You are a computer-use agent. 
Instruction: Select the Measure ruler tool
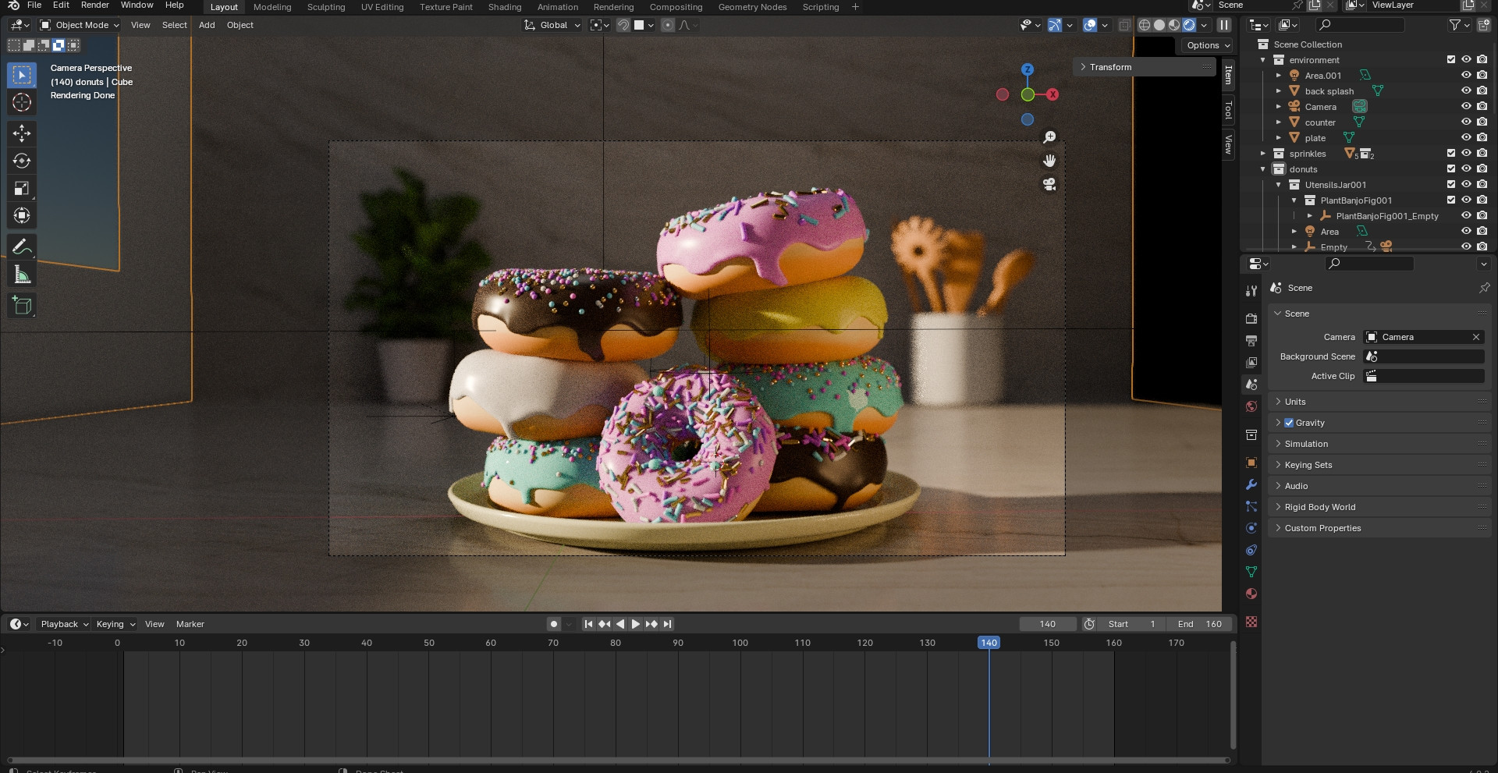(x=22, y=275)
